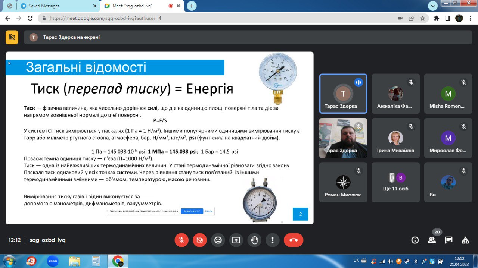
Task: Raise your hand in the call
Action: (x=254, y=240)
